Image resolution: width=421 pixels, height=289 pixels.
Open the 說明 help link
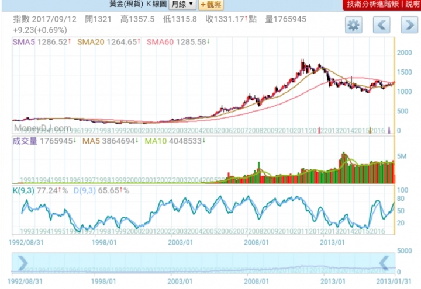413,4
